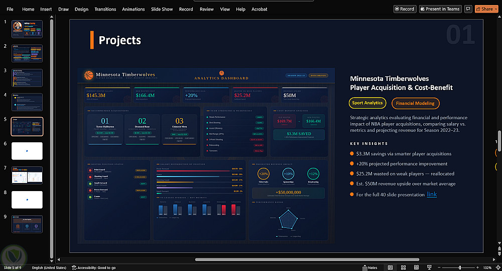Select slide 6 thumbnail
502x271 pixels.
[27, 151]
